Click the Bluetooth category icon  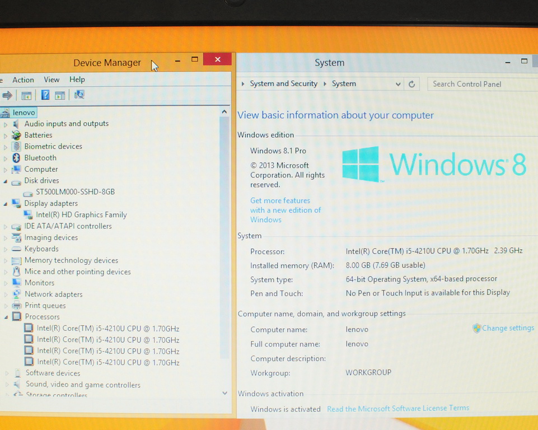[x=16, y=158]
